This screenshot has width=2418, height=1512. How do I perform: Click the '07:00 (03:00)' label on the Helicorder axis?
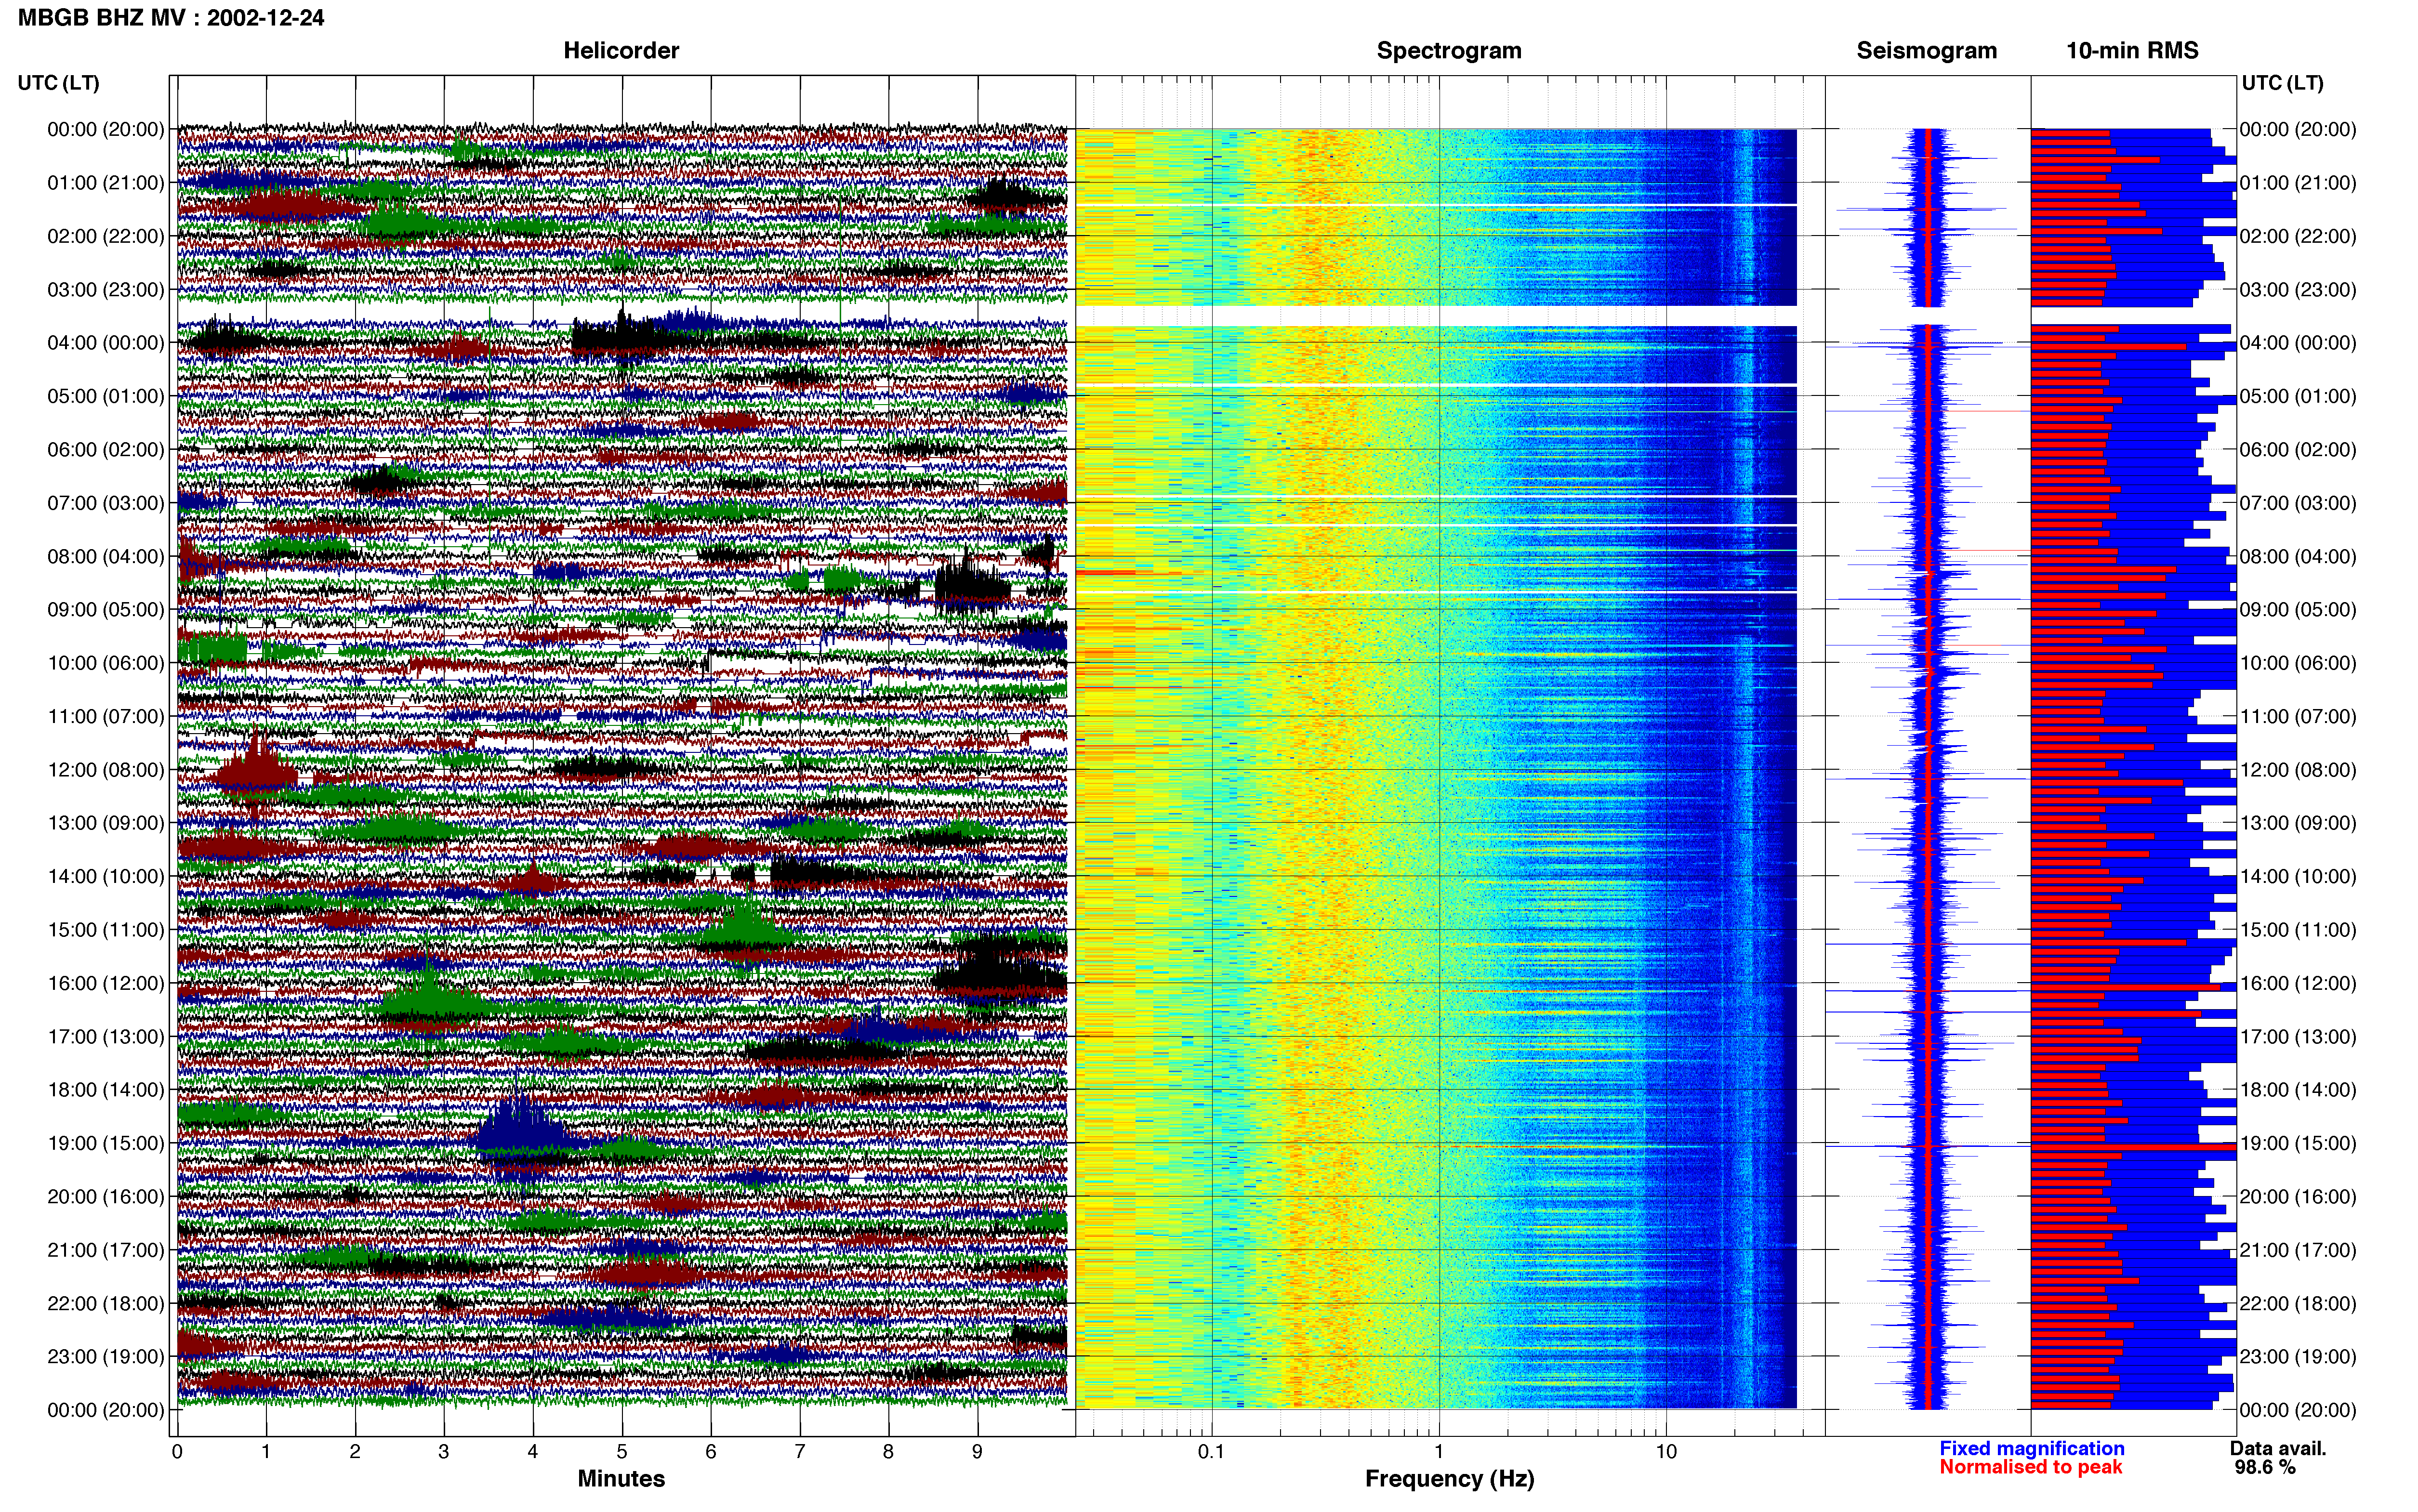[106, 503]
